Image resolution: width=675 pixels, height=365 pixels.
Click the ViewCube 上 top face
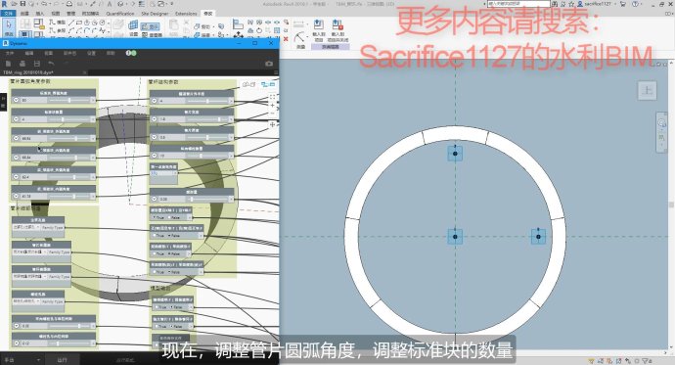(647, 90)
